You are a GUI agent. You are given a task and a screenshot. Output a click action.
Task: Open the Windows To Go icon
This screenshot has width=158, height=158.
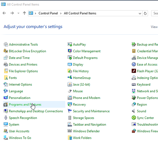pos(6,138)
